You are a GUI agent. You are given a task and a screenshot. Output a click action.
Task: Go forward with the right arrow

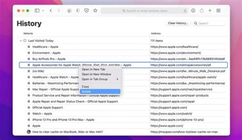(x=58, y=11)
